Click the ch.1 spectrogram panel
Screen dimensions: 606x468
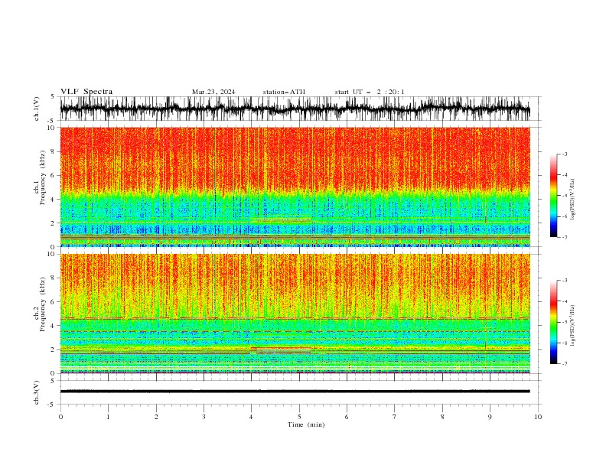click(295, 187)
